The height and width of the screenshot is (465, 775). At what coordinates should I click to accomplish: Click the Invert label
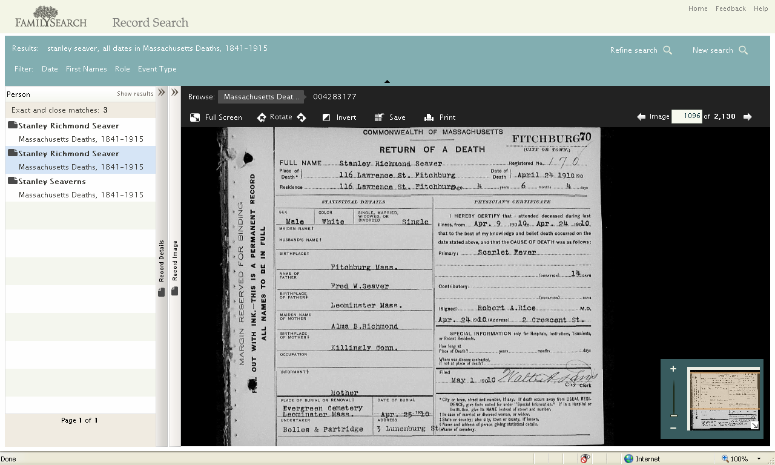click(x=346, y=117)
